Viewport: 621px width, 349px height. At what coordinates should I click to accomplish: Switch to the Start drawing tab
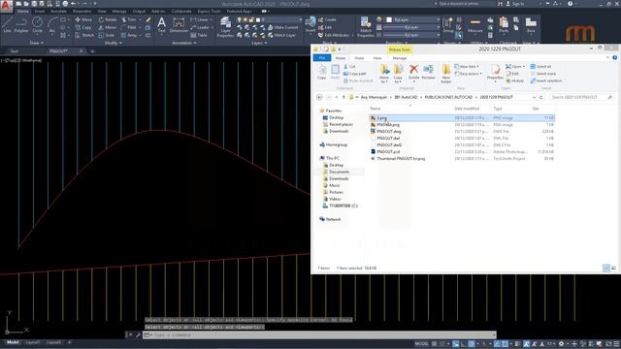pyautogui.click(x=15, y=51)
